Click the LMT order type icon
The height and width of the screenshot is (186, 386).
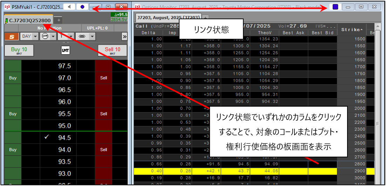pos(65,51)
